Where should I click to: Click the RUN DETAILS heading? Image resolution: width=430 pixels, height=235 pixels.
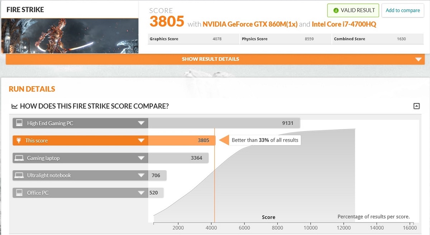[32, 89]
